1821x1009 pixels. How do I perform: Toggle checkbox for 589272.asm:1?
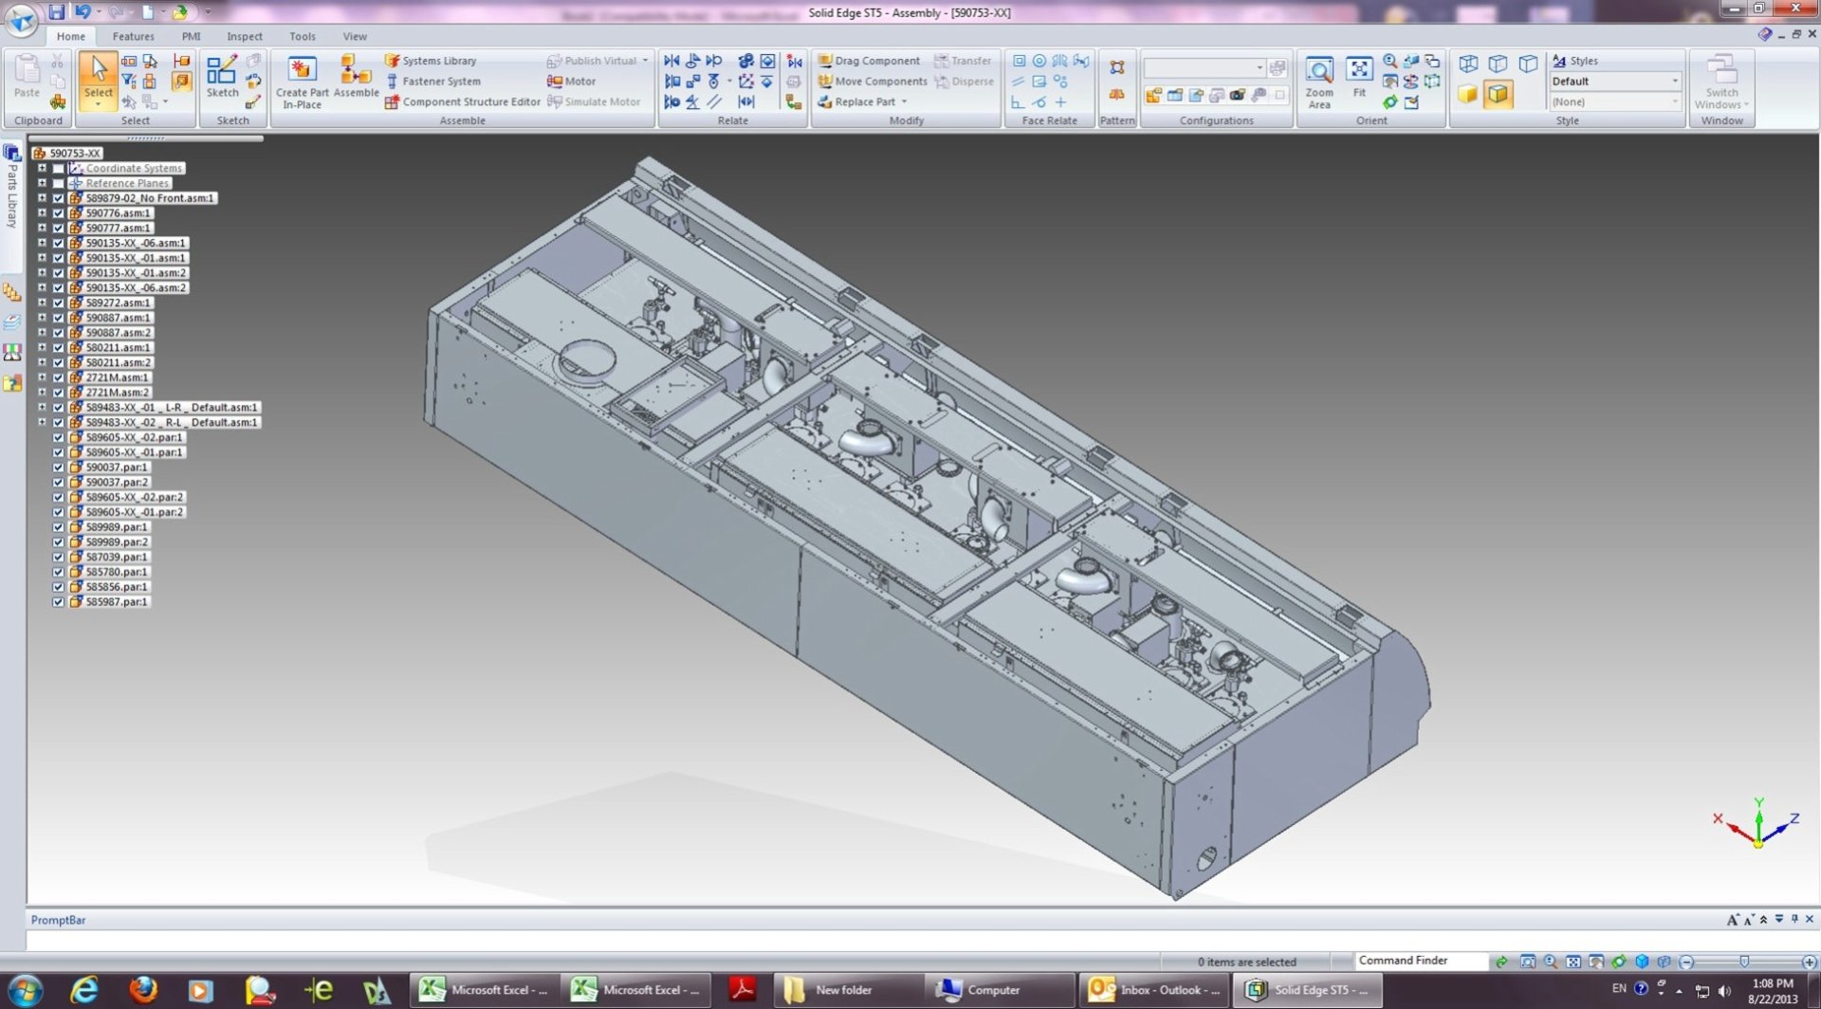[x=59, y=303]
